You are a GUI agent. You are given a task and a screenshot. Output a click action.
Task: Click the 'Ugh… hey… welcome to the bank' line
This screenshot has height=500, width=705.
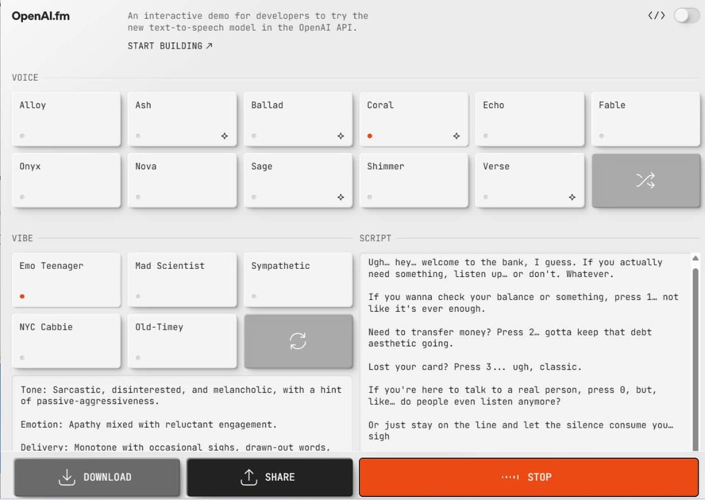click(515, 268)
